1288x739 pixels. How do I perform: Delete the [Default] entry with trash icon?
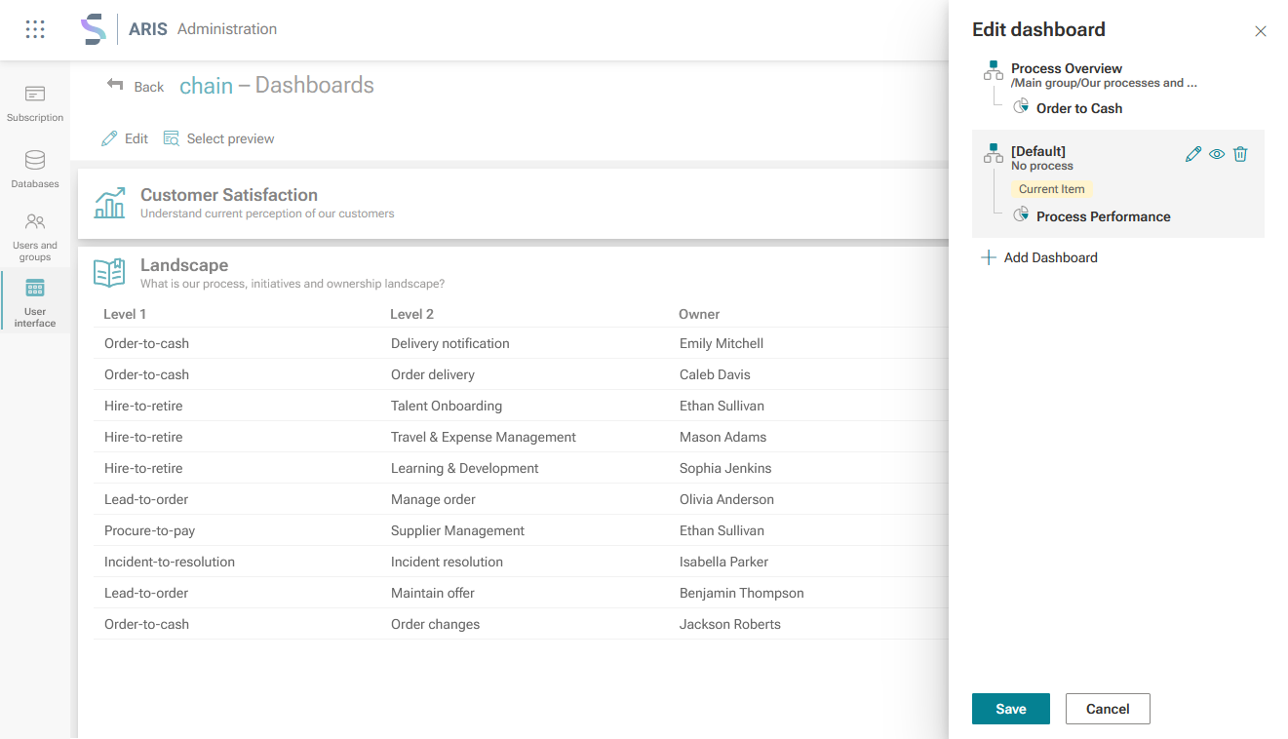point(1240,154)
